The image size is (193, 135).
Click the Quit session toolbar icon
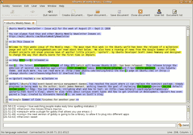pyautogui.click(x=50, y=13)
